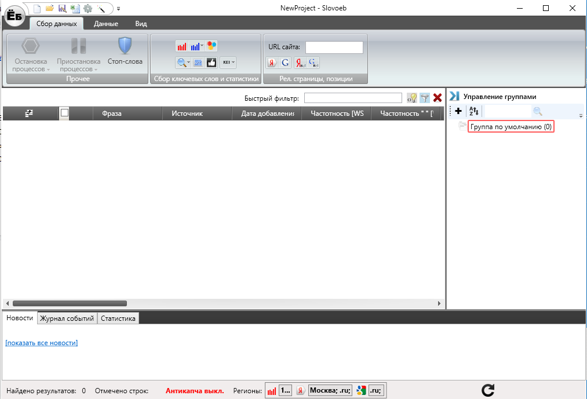
Task: Clear the quick filter with red X
Action: pos(437,98)
